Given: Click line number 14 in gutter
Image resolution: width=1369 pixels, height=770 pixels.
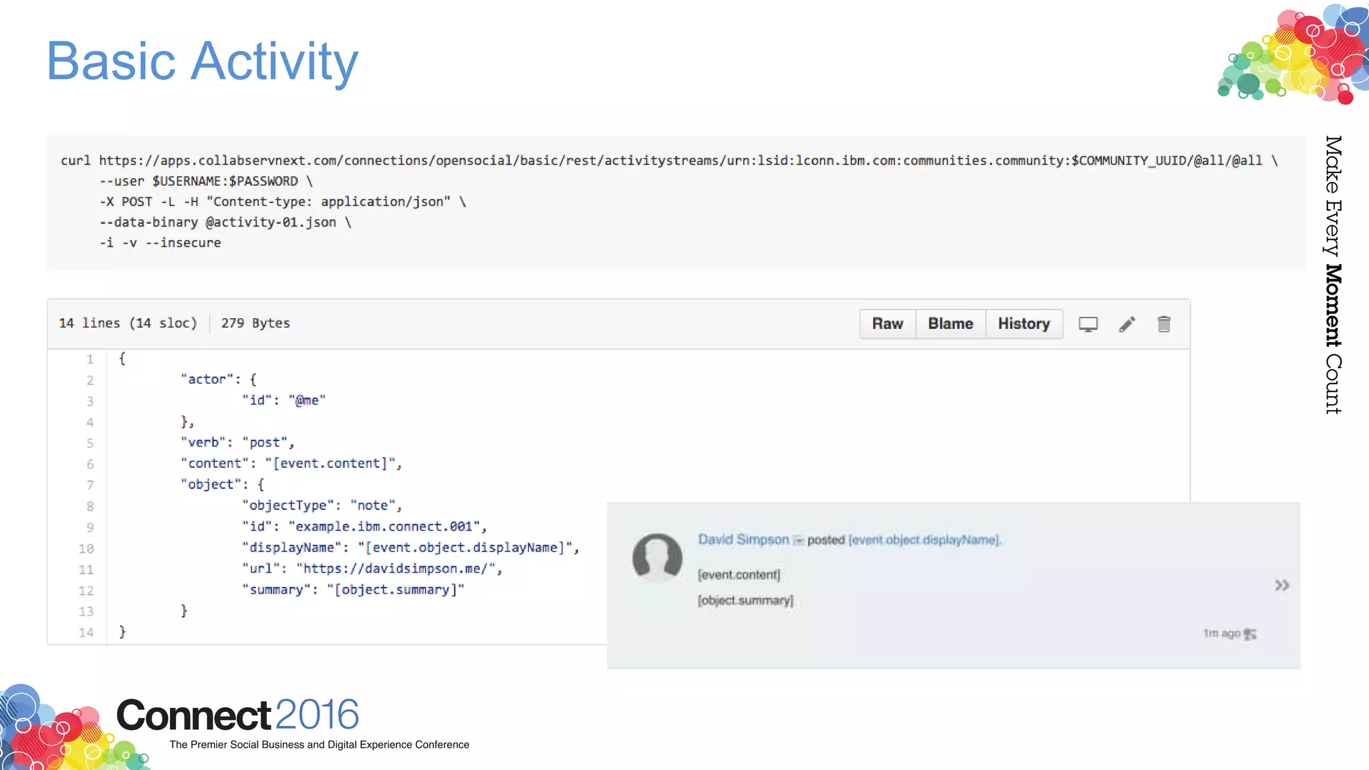Looking at the screenshot, I should click(x=86, y=632).
